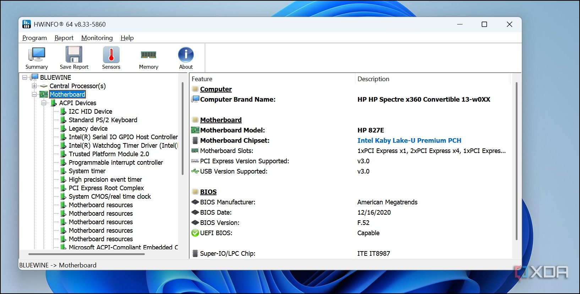Click the Motherboard board icon in tree
The image size is (580, 294).
(43, 94)
